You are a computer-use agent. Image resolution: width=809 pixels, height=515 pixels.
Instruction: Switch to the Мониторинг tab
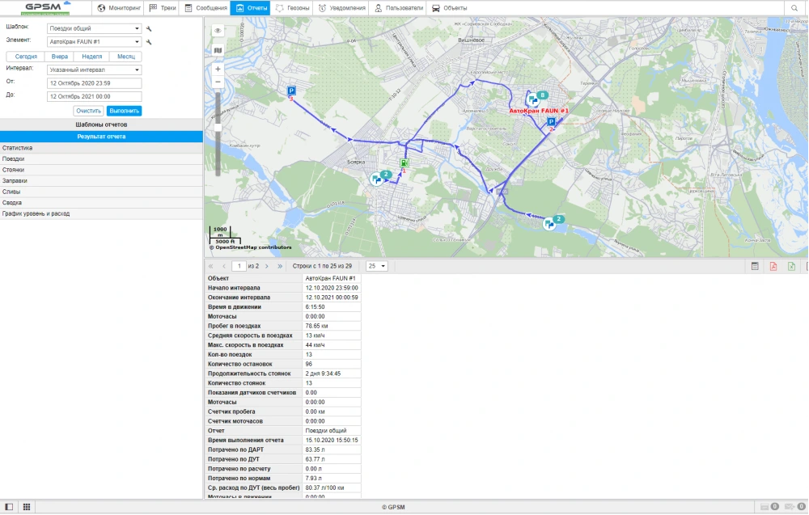click(x=119, y=8)
